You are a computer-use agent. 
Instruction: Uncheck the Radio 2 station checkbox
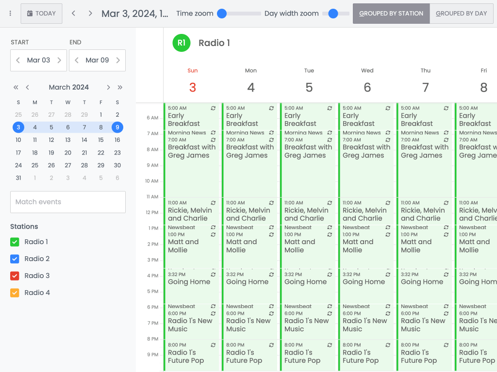point(15,259)
